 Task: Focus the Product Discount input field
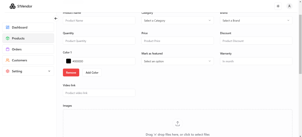256,41
